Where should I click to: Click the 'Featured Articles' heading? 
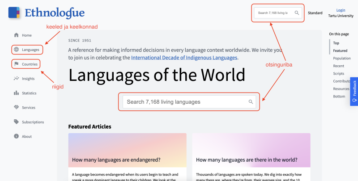point(90,126)
